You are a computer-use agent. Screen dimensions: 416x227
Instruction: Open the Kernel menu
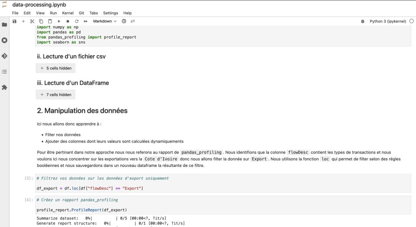68,13
